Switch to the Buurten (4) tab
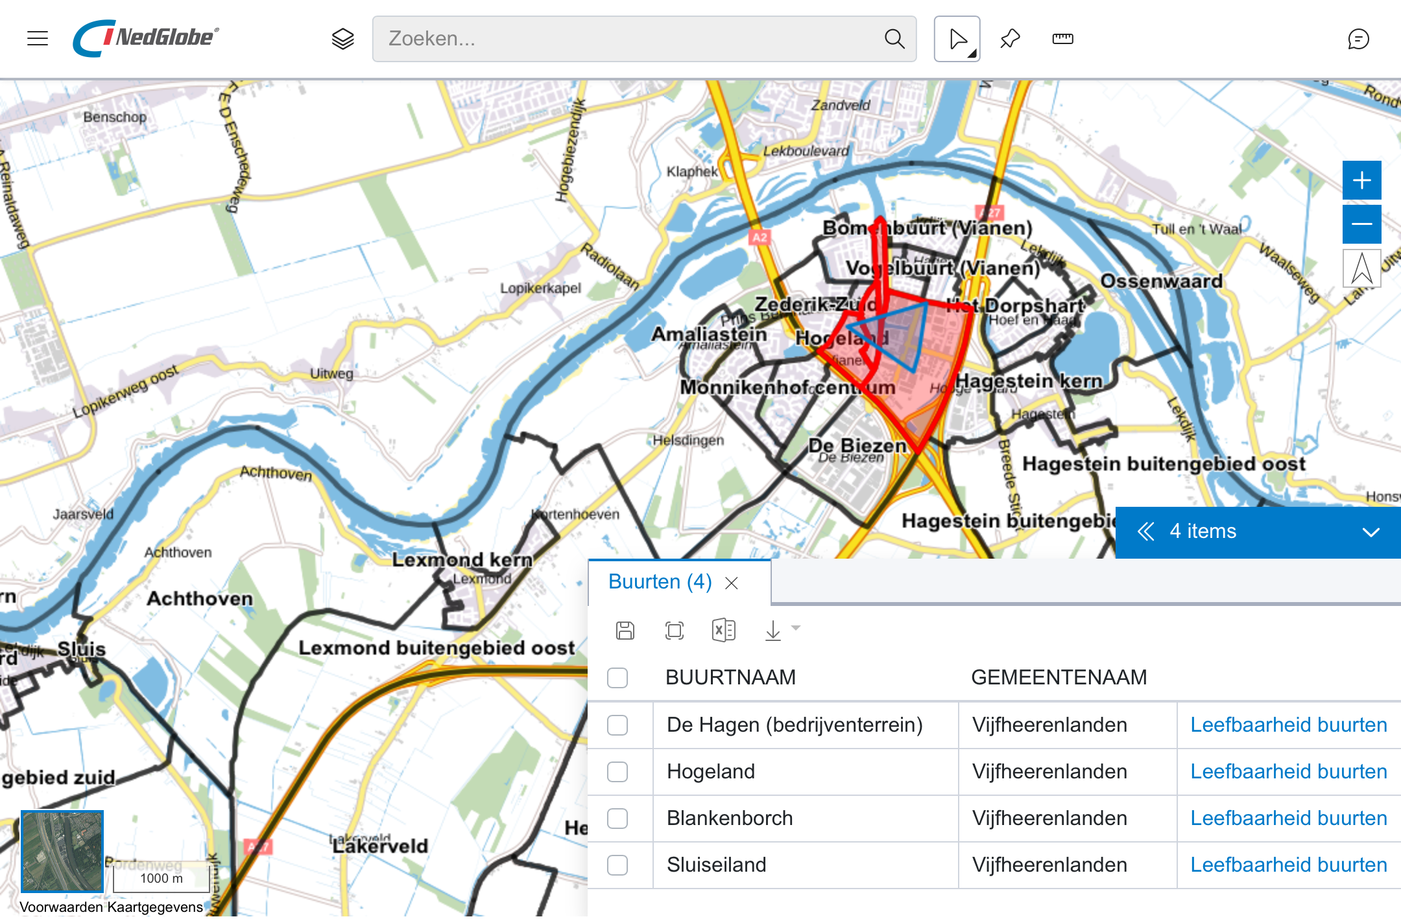1401x919 pixels. pos(660,582)
